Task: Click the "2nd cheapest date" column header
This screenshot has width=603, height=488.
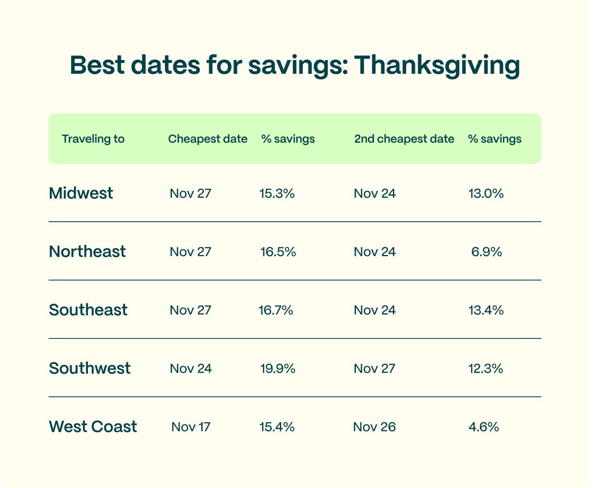Action: click(404, 139)
